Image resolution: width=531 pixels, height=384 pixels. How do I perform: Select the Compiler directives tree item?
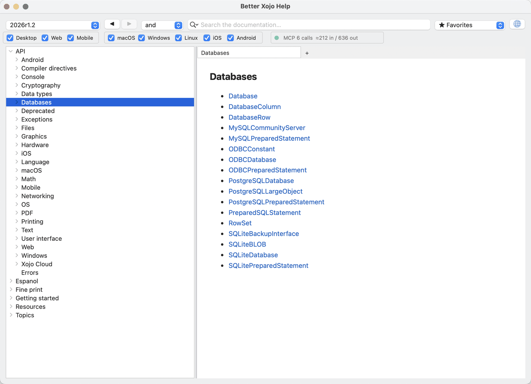tap(100, 68)
